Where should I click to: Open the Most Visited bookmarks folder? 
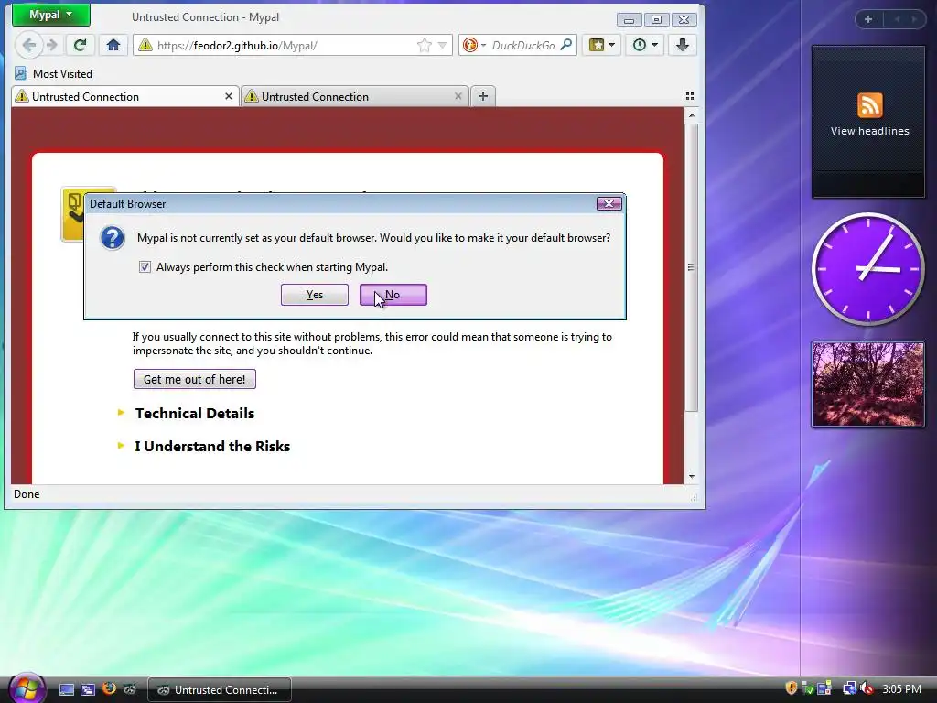54,74
